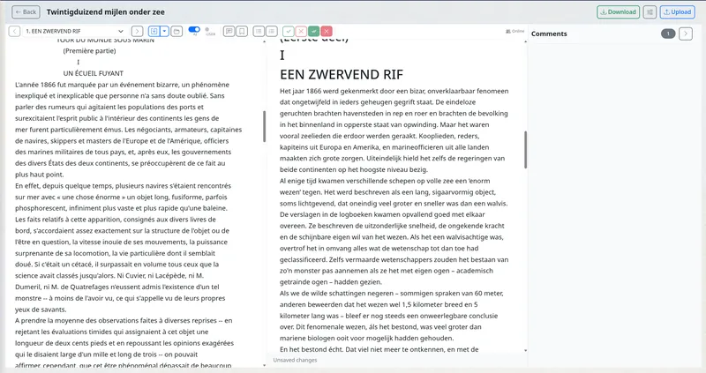Click the Dutch translation pane scrollbar thumb

click(x=525, y=150)
